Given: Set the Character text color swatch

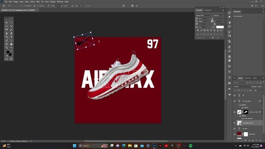Looking at the screenshot, I should pos(220,27).
